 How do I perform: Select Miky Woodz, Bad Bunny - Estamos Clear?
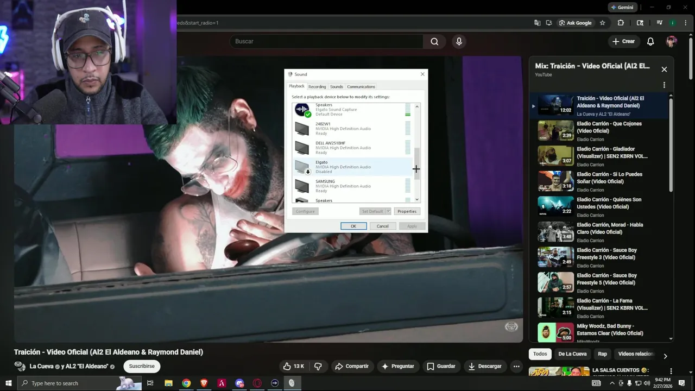pos(600,332)
